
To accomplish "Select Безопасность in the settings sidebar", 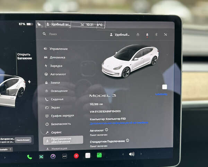I will (x=61, y=124).
